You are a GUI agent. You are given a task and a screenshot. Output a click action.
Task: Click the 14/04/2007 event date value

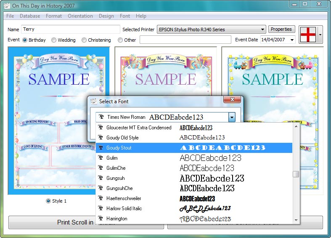pyautogui.click(x=273, y=40)
